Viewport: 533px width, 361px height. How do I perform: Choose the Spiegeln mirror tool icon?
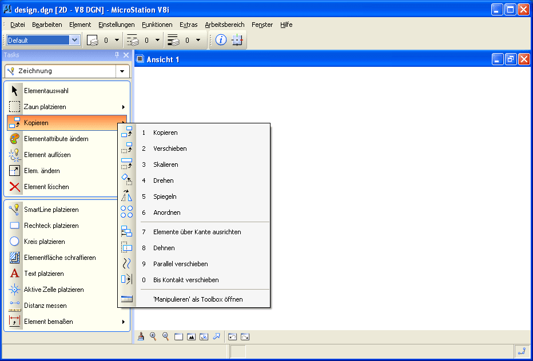tap(127, 196)
